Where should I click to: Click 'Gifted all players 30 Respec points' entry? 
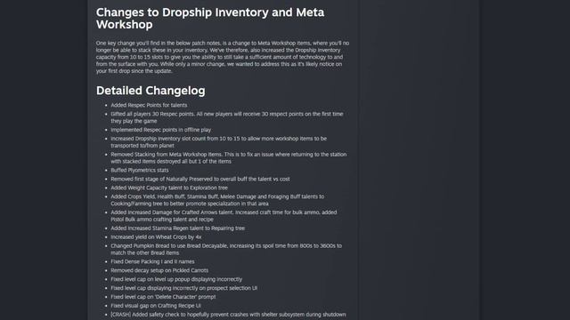pyautogui.click(x=227, y=117)
